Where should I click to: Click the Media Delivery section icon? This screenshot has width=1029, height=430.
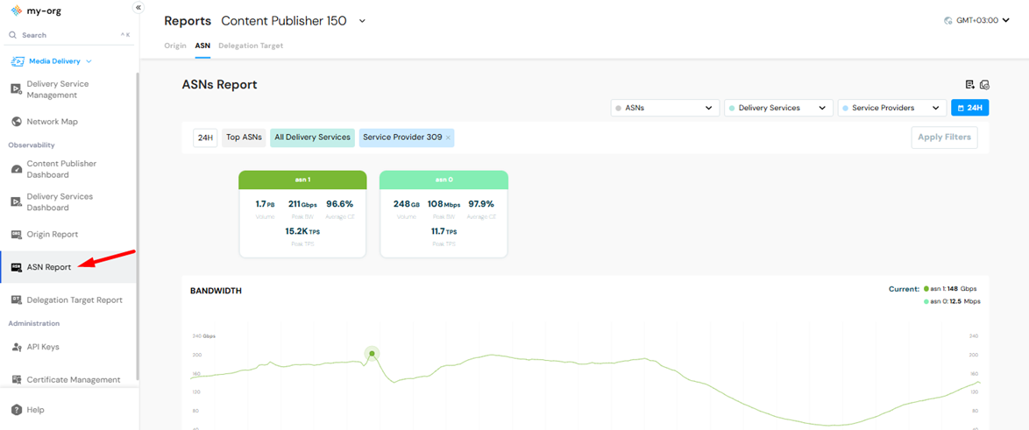17,61
